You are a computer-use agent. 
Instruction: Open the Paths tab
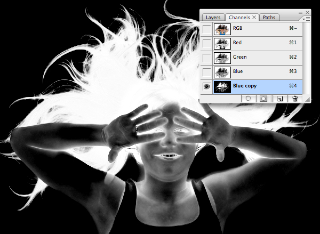269,18
